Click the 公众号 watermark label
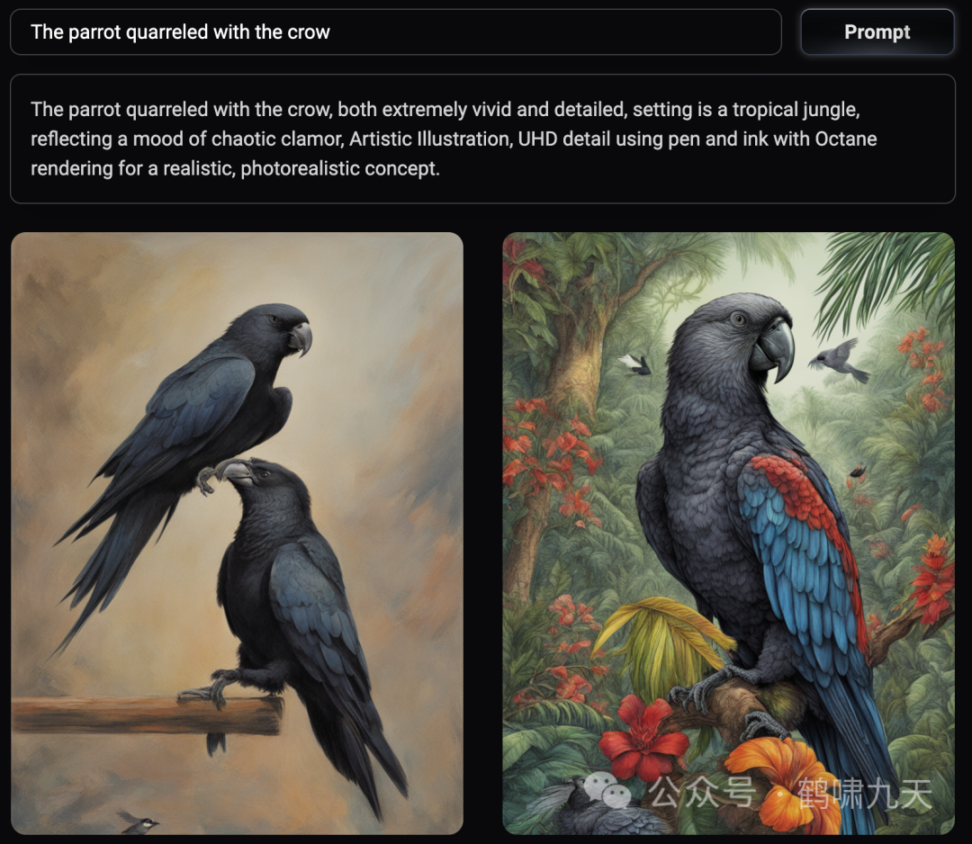 tap(702, 791)
